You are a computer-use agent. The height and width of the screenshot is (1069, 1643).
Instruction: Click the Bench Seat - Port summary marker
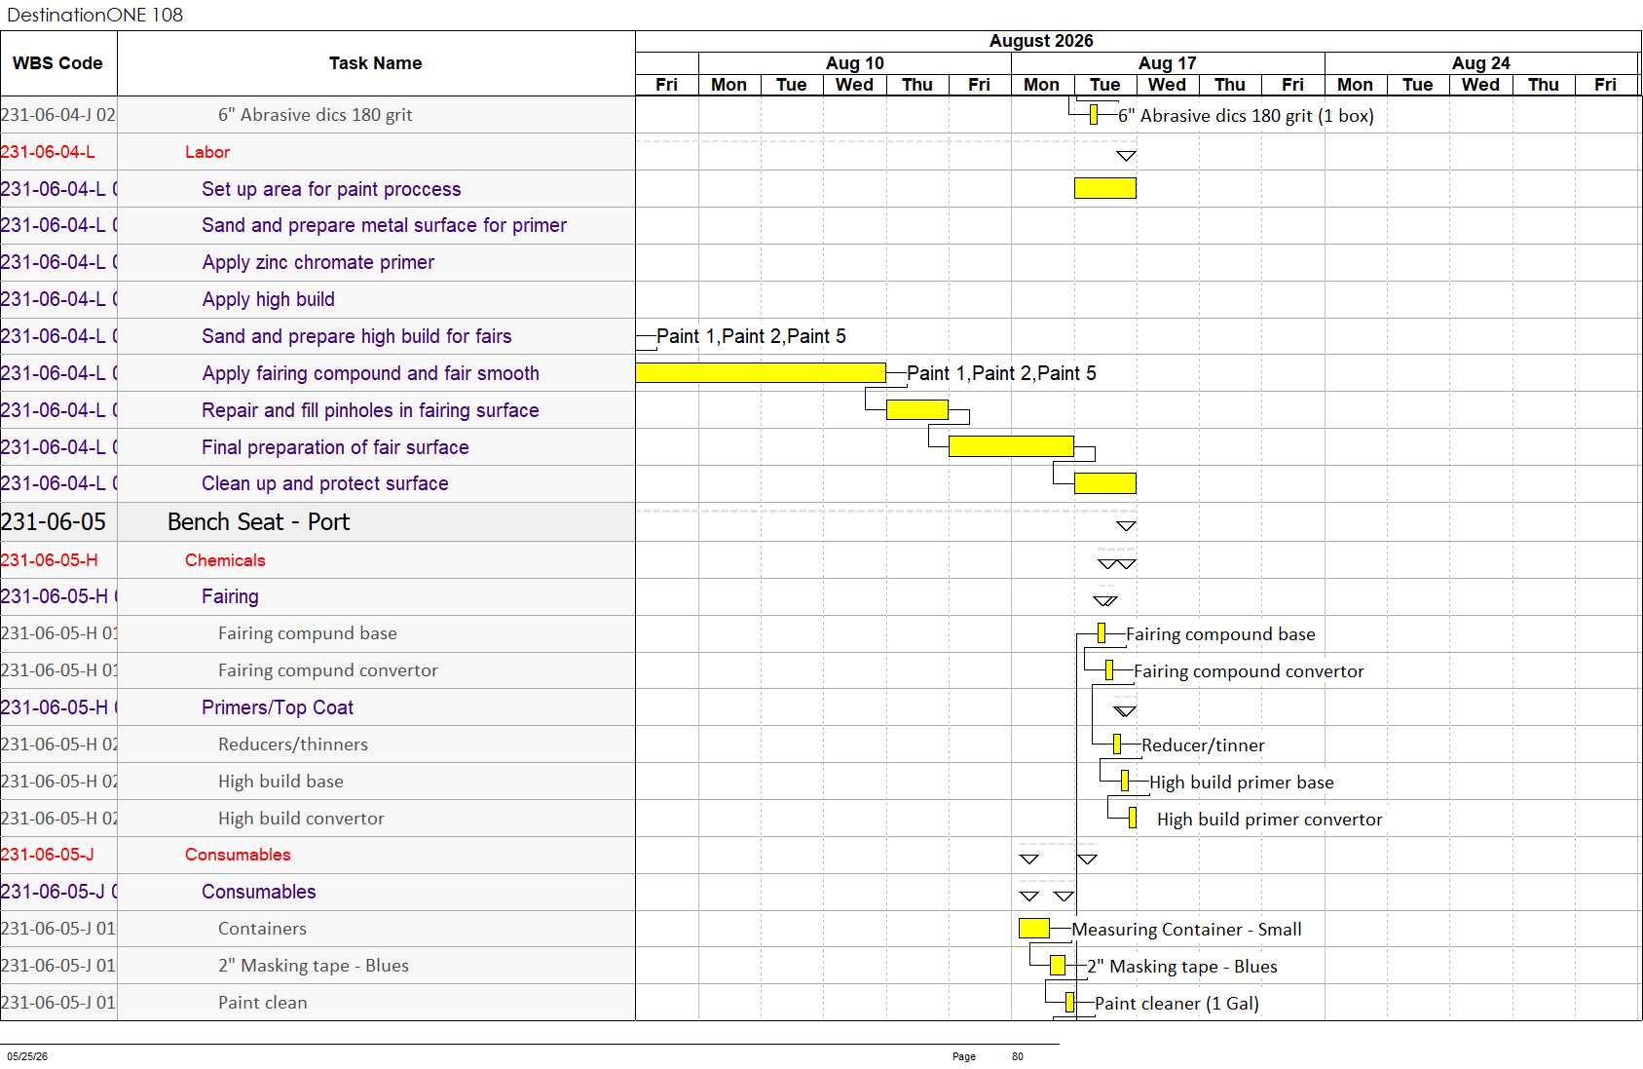pyautogui.click(x=1126, y=526)
